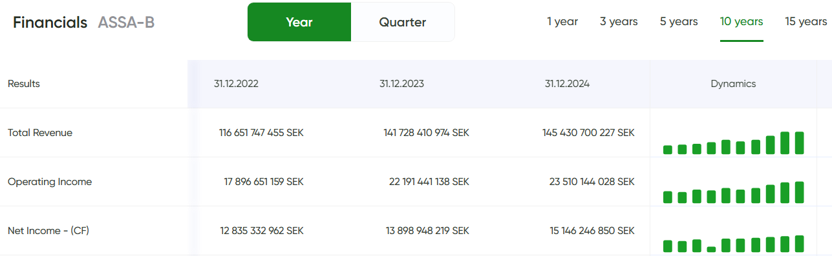
Task: Switch to the Year view toggle
Action: coord(299,22)
